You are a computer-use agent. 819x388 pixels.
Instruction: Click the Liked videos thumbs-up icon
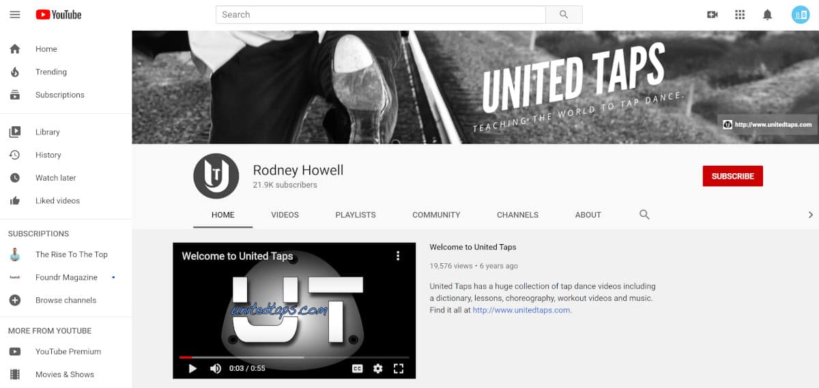(15, 200)
